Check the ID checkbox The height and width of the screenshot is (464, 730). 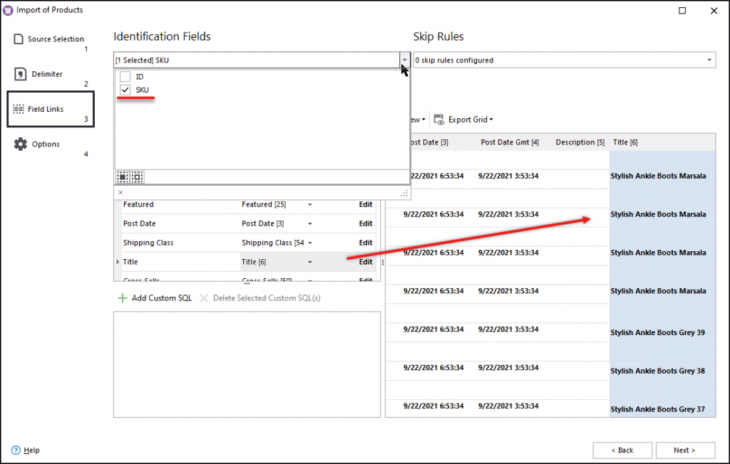[125, 78]
